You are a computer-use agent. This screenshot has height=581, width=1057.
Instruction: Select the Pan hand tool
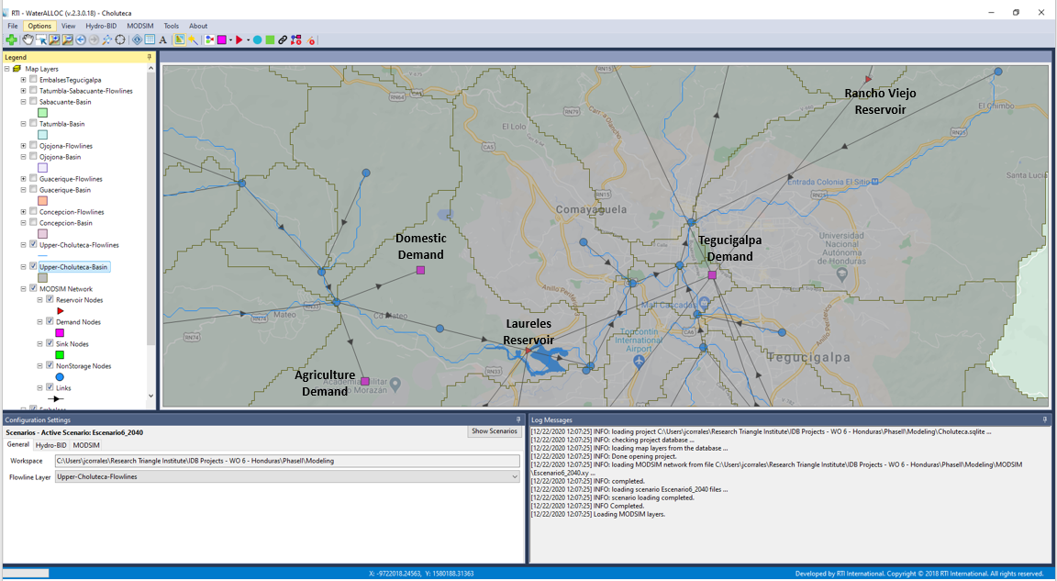[28, 39]
